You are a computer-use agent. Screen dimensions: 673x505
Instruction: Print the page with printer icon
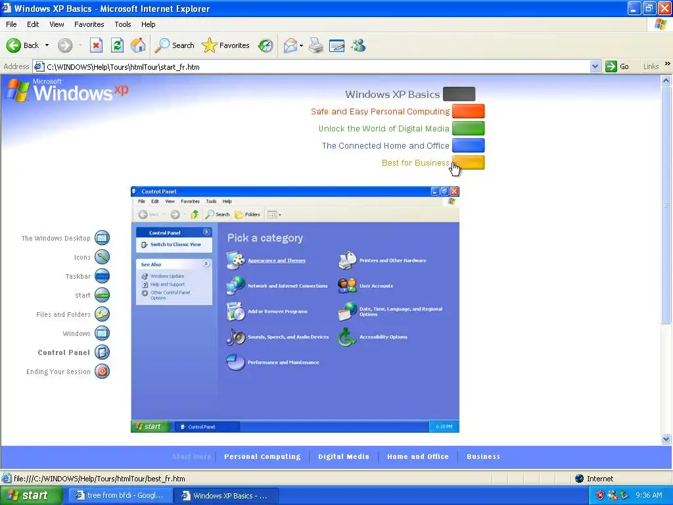316,45
